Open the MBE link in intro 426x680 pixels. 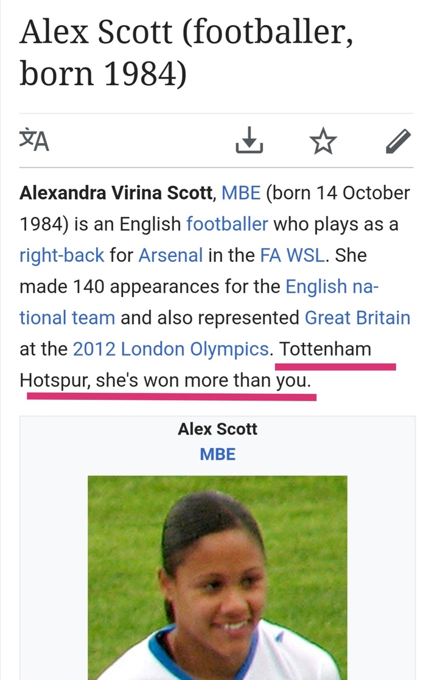pyautogui.click(x=241, y=194)
